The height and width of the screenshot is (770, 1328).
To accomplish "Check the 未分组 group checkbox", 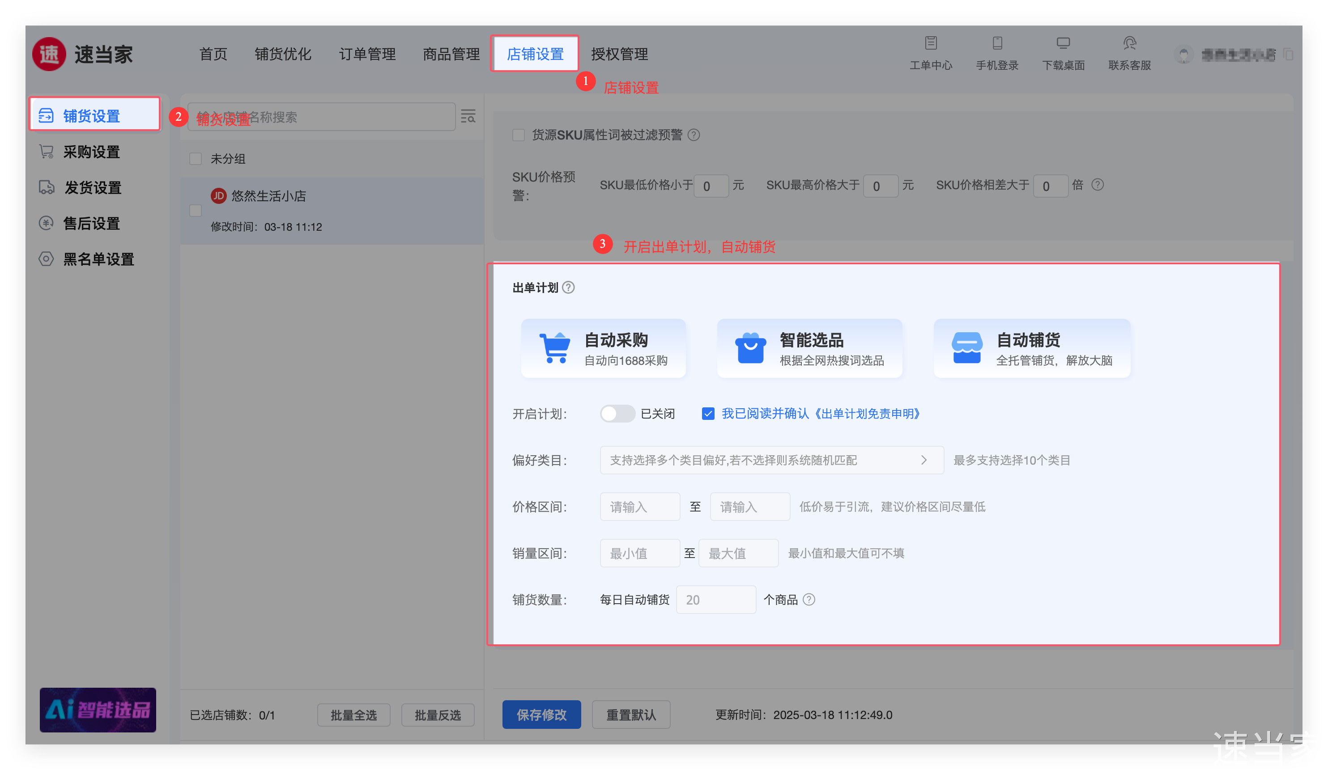I will [196, 159].
